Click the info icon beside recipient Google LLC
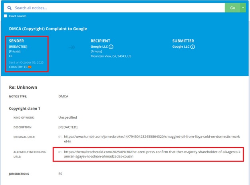The width and height of the screenshot is (250, 185). coord(111,47)
